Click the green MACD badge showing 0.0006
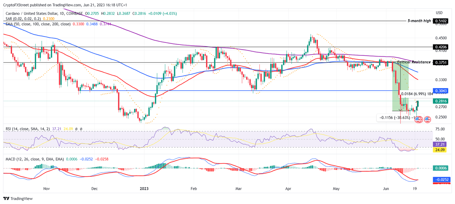Image resolution: width=455 pixels, height=204 pixels. (x=440, y=168)
